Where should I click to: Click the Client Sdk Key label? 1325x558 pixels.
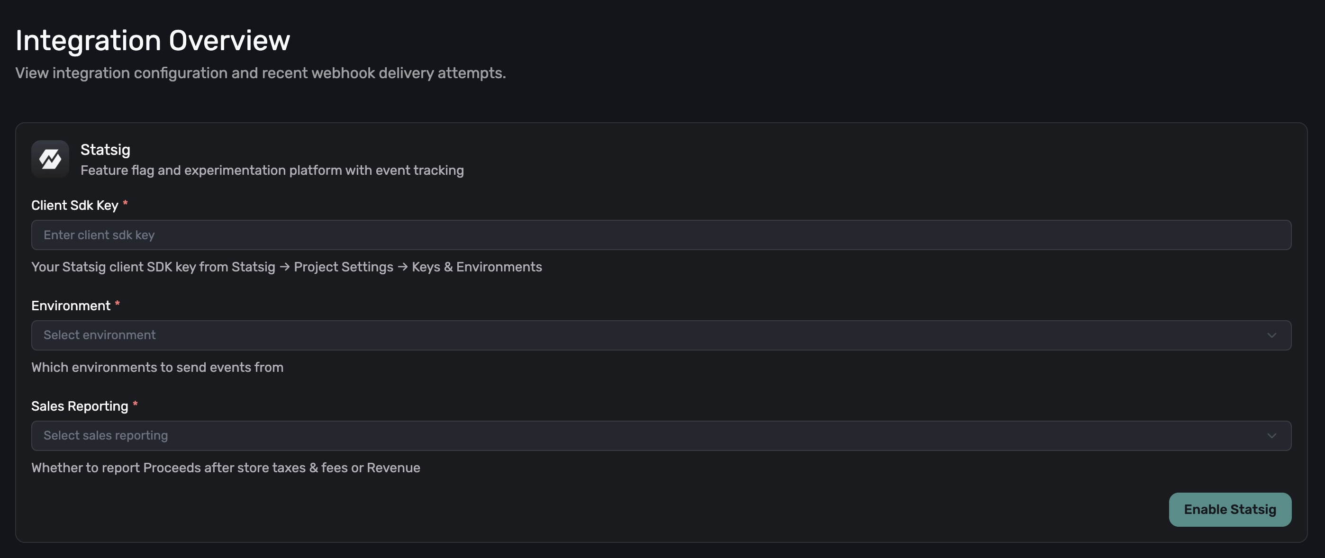point(74,205)
